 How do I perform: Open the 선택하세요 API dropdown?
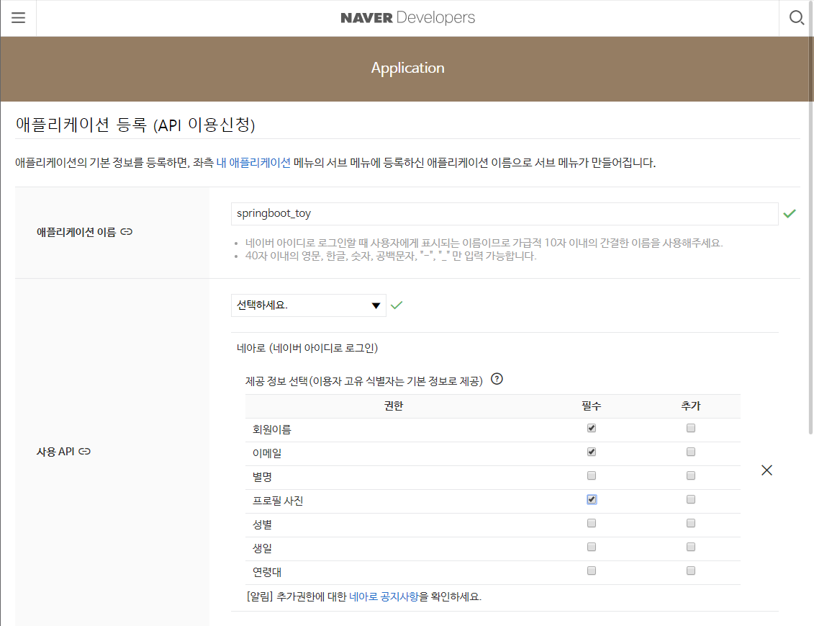click(x=308, y=305)
